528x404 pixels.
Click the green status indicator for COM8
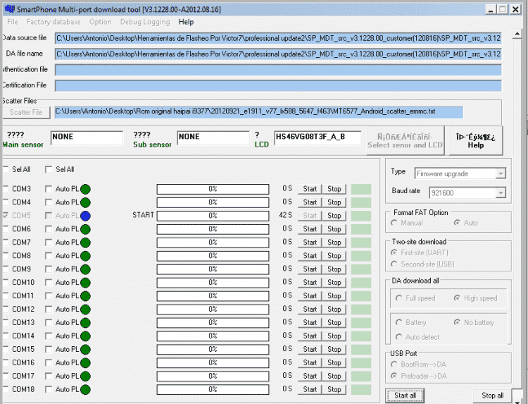tap(85, 256)
